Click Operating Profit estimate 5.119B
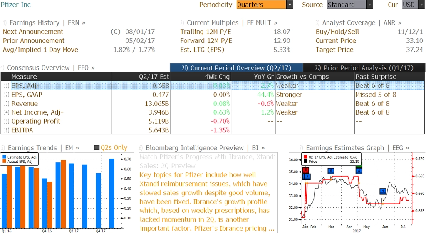This screenshot has height=234, width=426. 159,121
